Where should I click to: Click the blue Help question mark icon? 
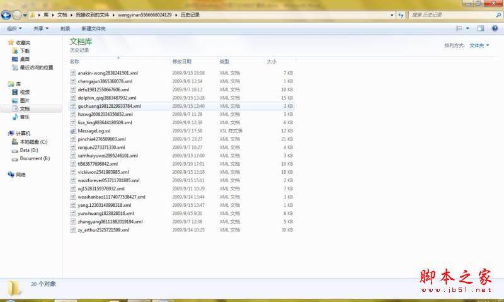click(x=495, y=28)
